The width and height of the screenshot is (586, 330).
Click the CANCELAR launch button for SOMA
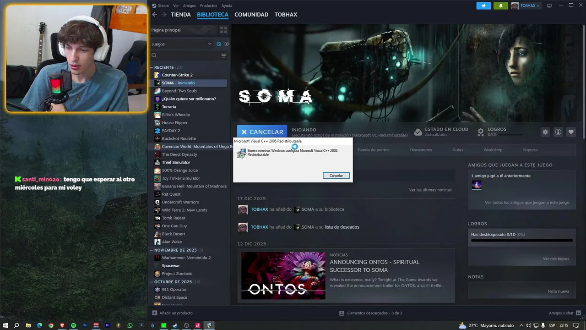(262, 132)
